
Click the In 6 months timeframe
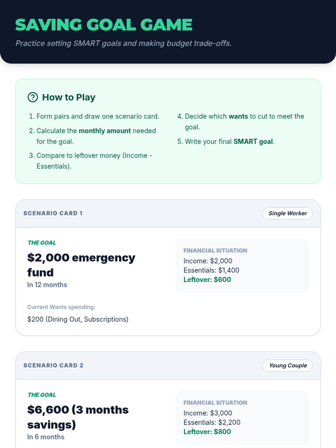(x=46, y=437)
